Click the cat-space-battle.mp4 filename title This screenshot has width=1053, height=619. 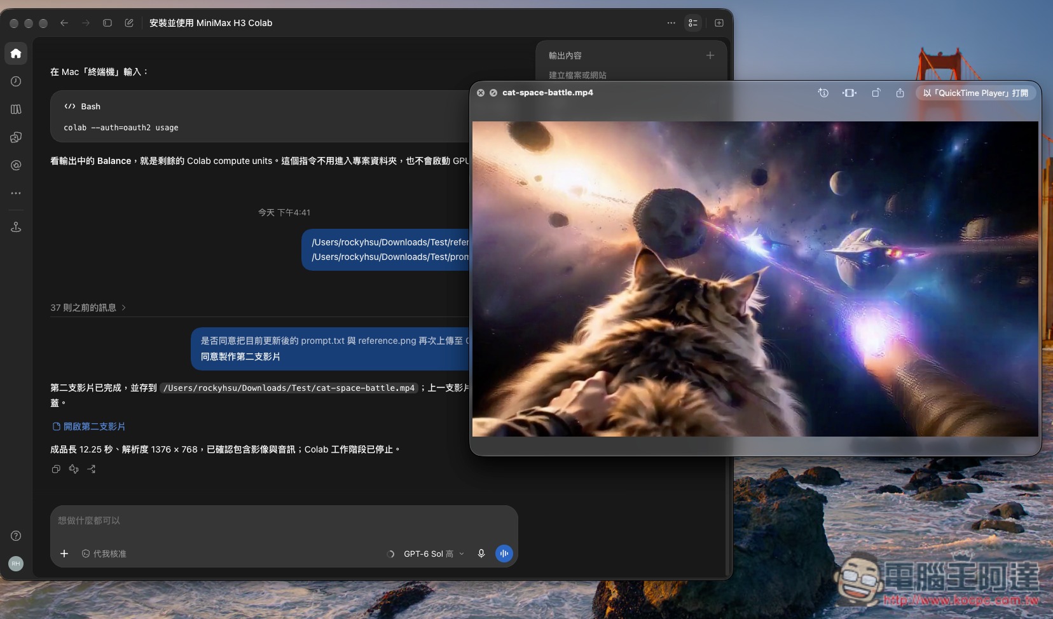click(547, 93)
